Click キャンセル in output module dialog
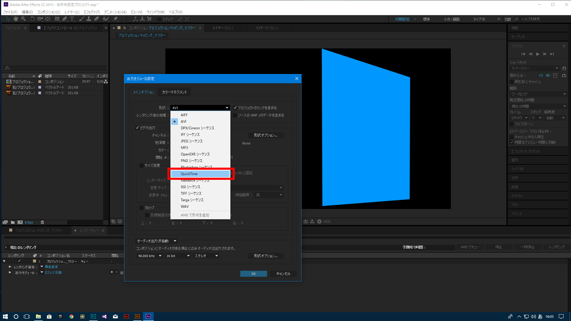 [283, 274]
